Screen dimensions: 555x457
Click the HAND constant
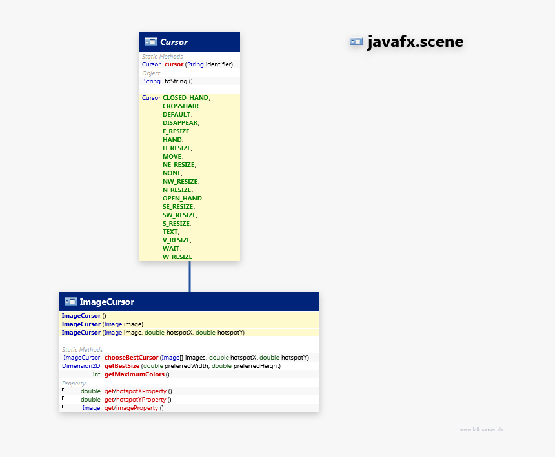coord(173,140)
